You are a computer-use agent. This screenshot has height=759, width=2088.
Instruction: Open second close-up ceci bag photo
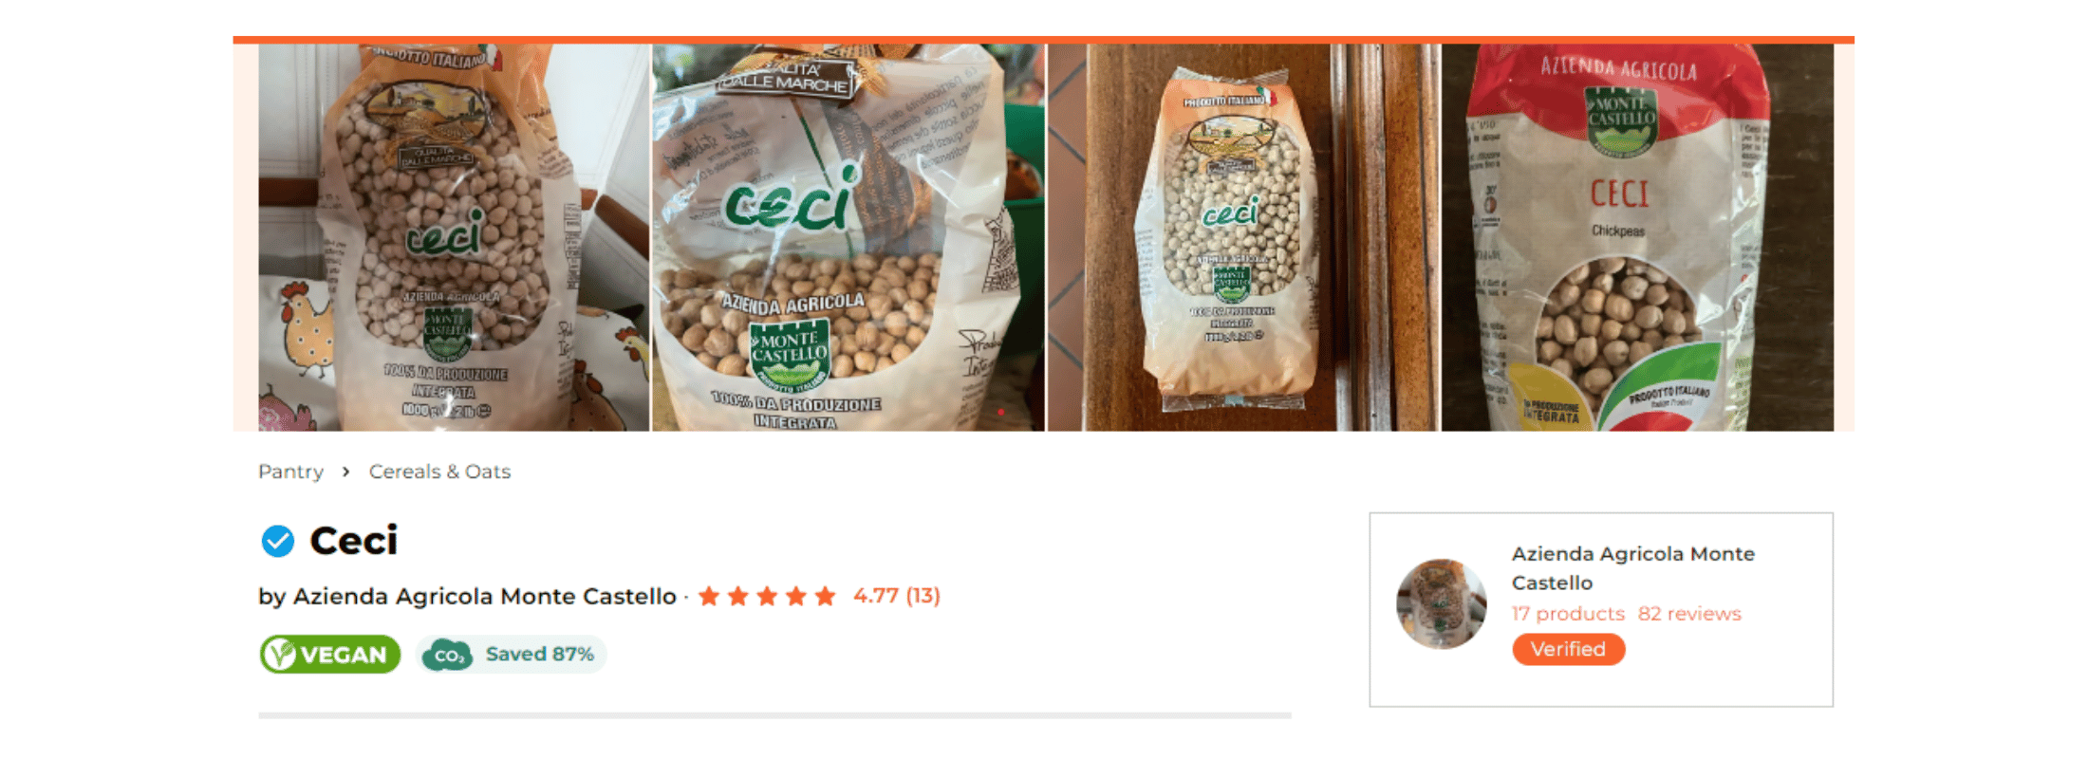[x=848, y=237]
